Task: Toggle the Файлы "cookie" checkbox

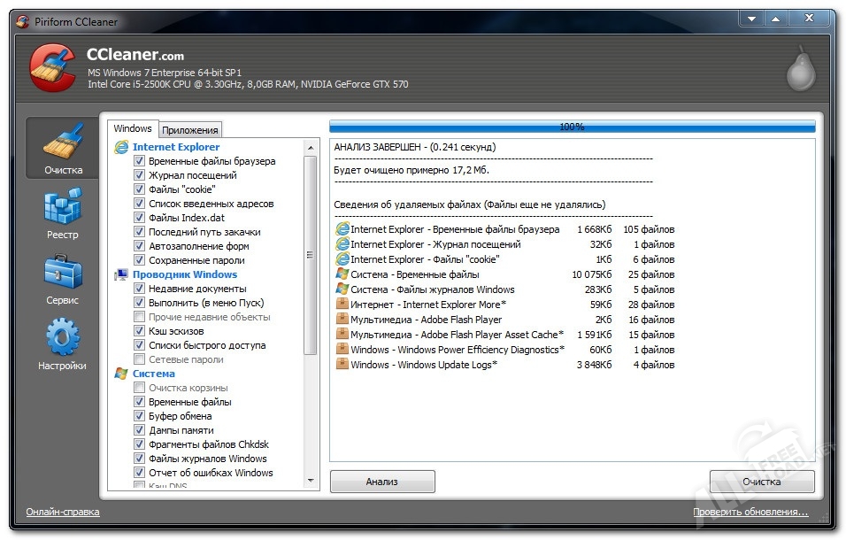Action: click(139, 189)
